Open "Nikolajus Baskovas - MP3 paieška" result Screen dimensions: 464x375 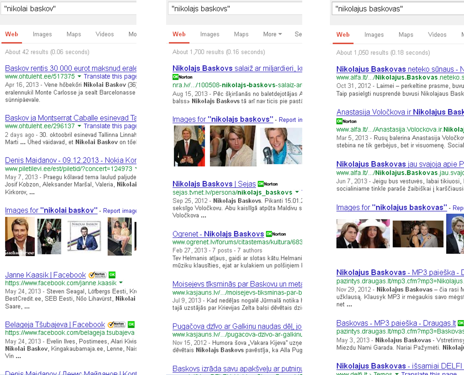point(400,272)
